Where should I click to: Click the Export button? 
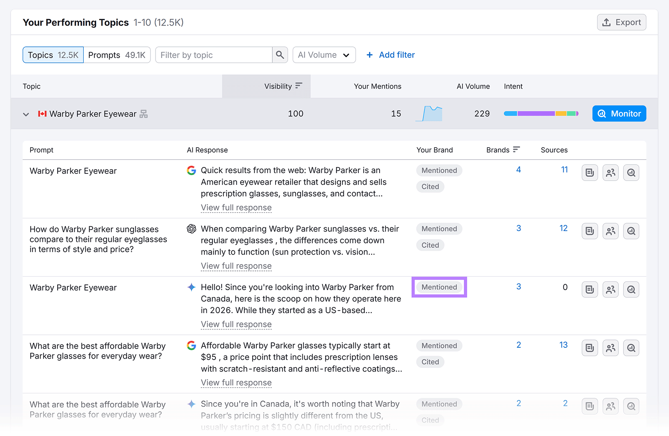coord(621,22)
